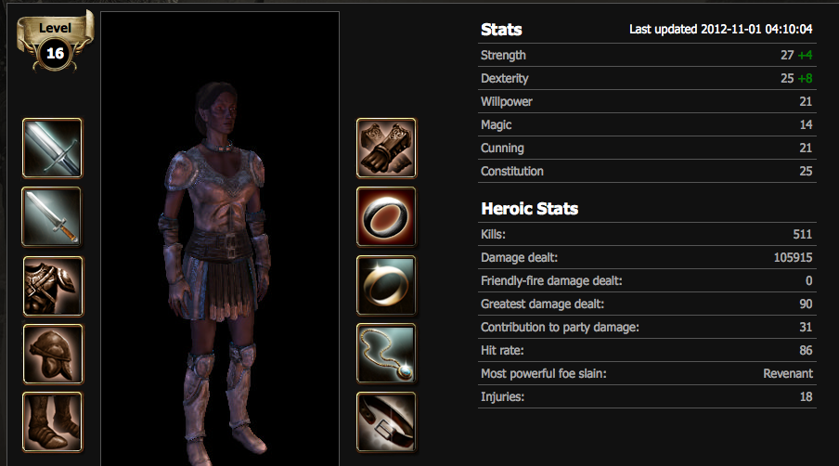
Task: Click the character model preview
Action: click(x=220, y=239)
